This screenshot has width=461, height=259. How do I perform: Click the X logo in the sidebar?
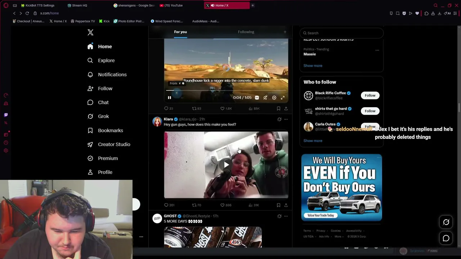pos(90,32)
